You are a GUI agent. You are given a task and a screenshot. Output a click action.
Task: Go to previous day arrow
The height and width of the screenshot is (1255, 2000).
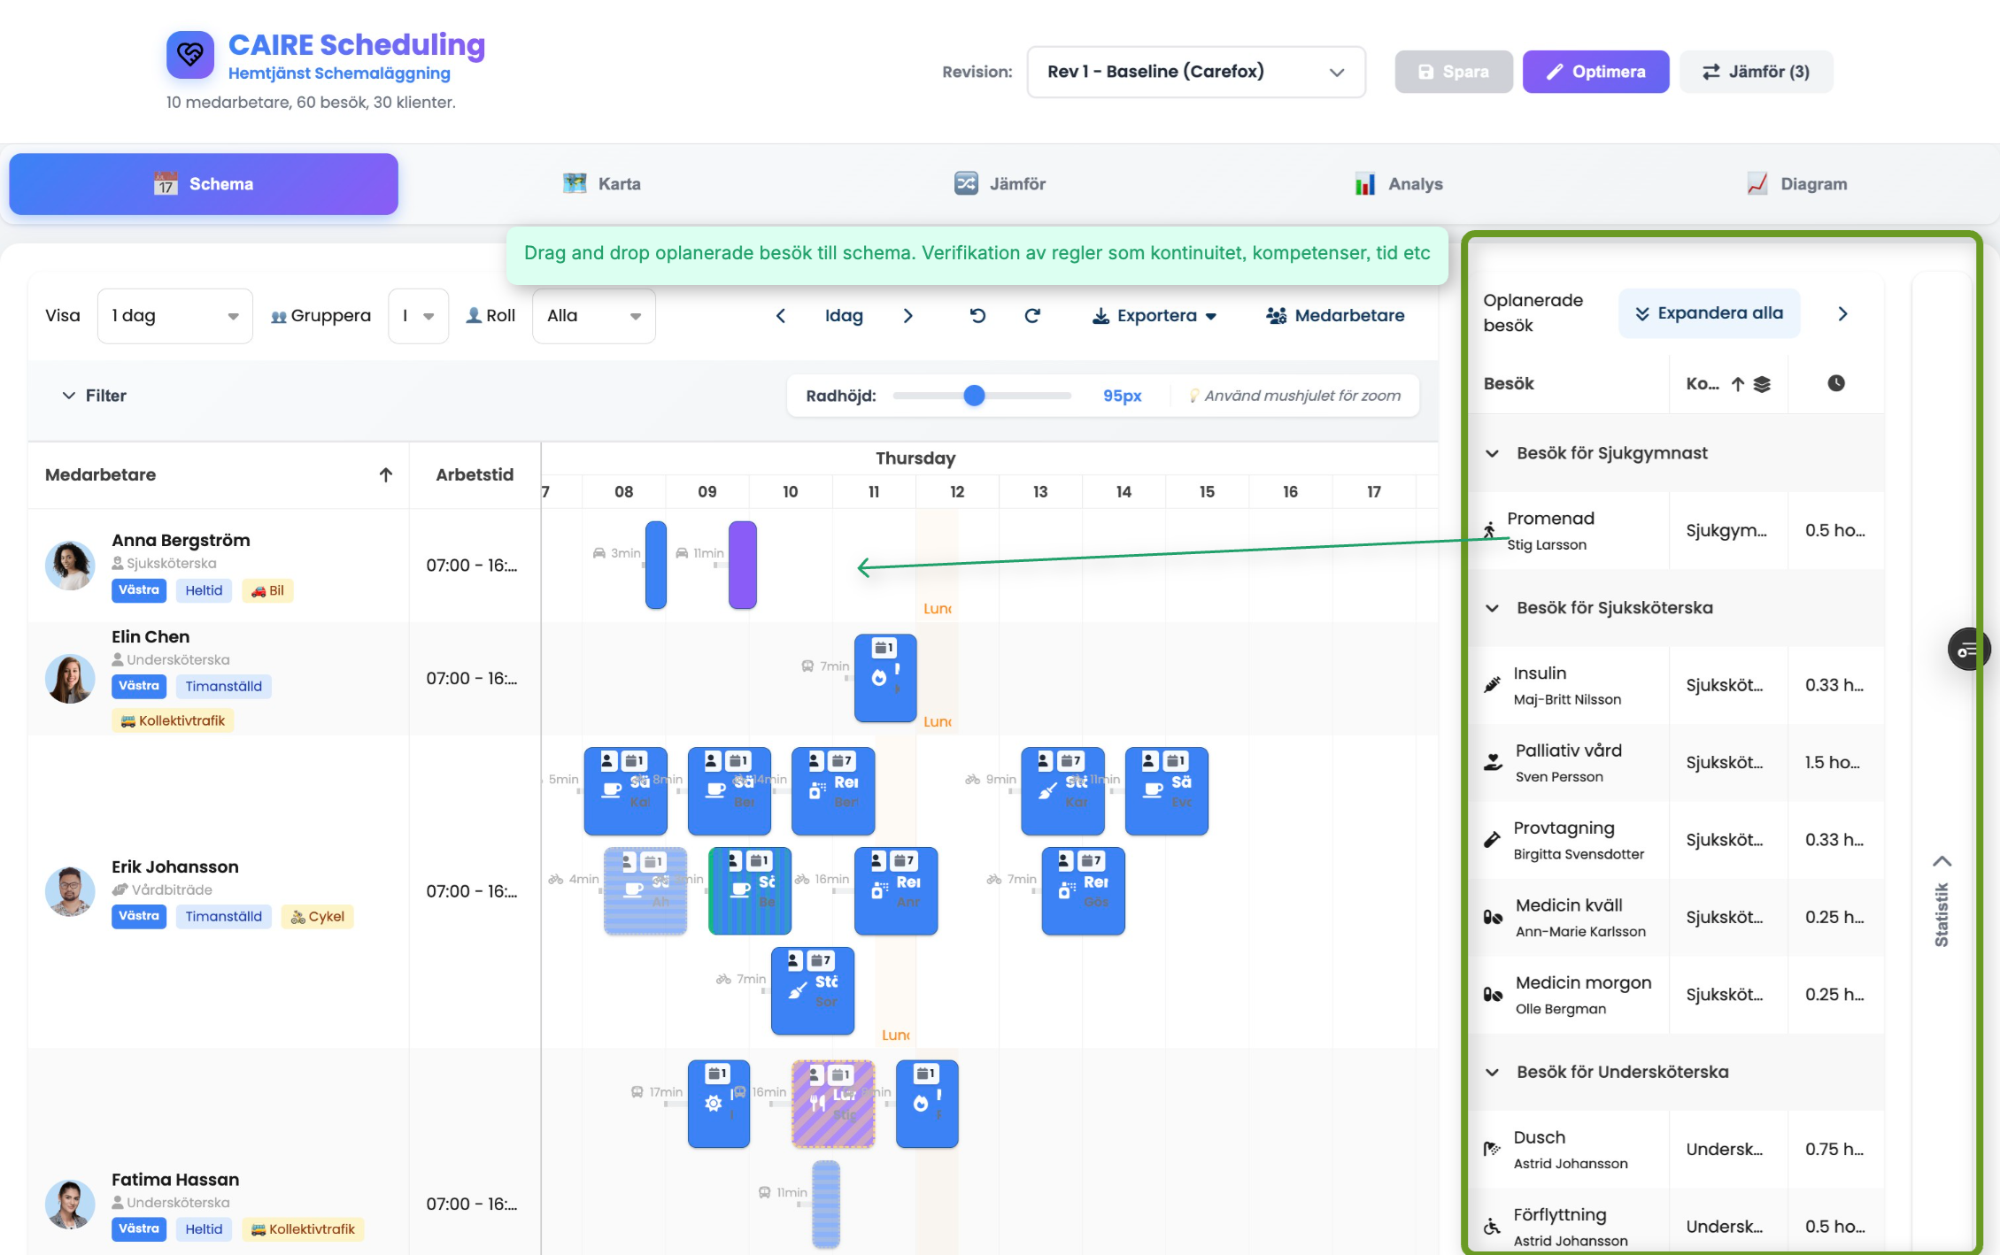click(781, 316)
